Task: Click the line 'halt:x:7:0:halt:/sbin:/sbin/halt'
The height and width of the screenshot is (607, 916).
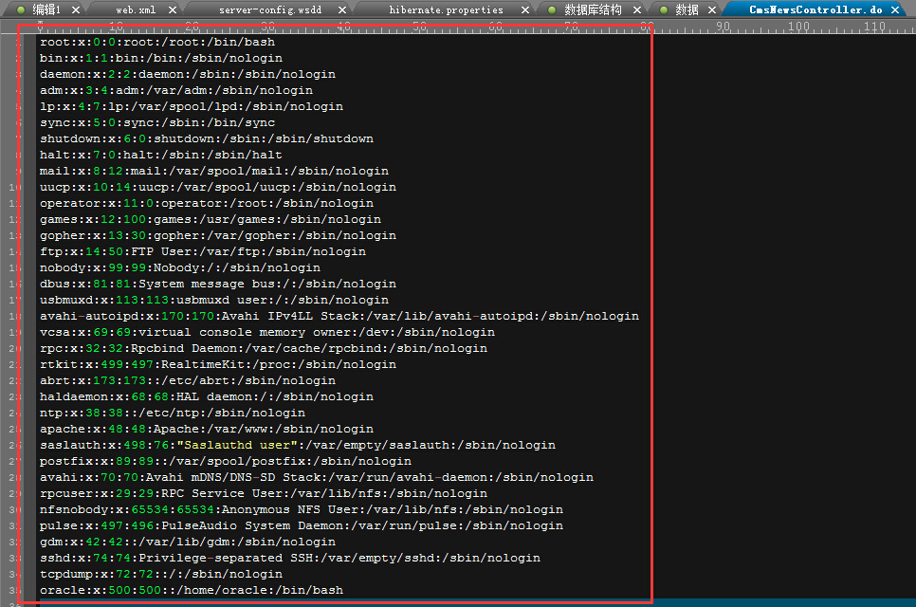Action: coord(160,155)
